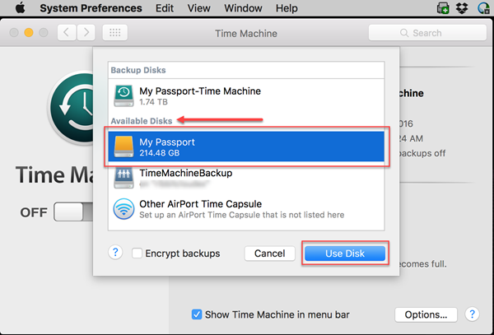Click the Search field
This screenshot has width=494, height=335.
[x=427, y=33]
